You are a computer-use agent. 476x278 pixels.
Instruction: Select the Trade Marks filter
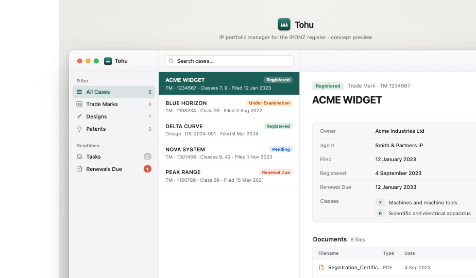(x=113, y=104)
